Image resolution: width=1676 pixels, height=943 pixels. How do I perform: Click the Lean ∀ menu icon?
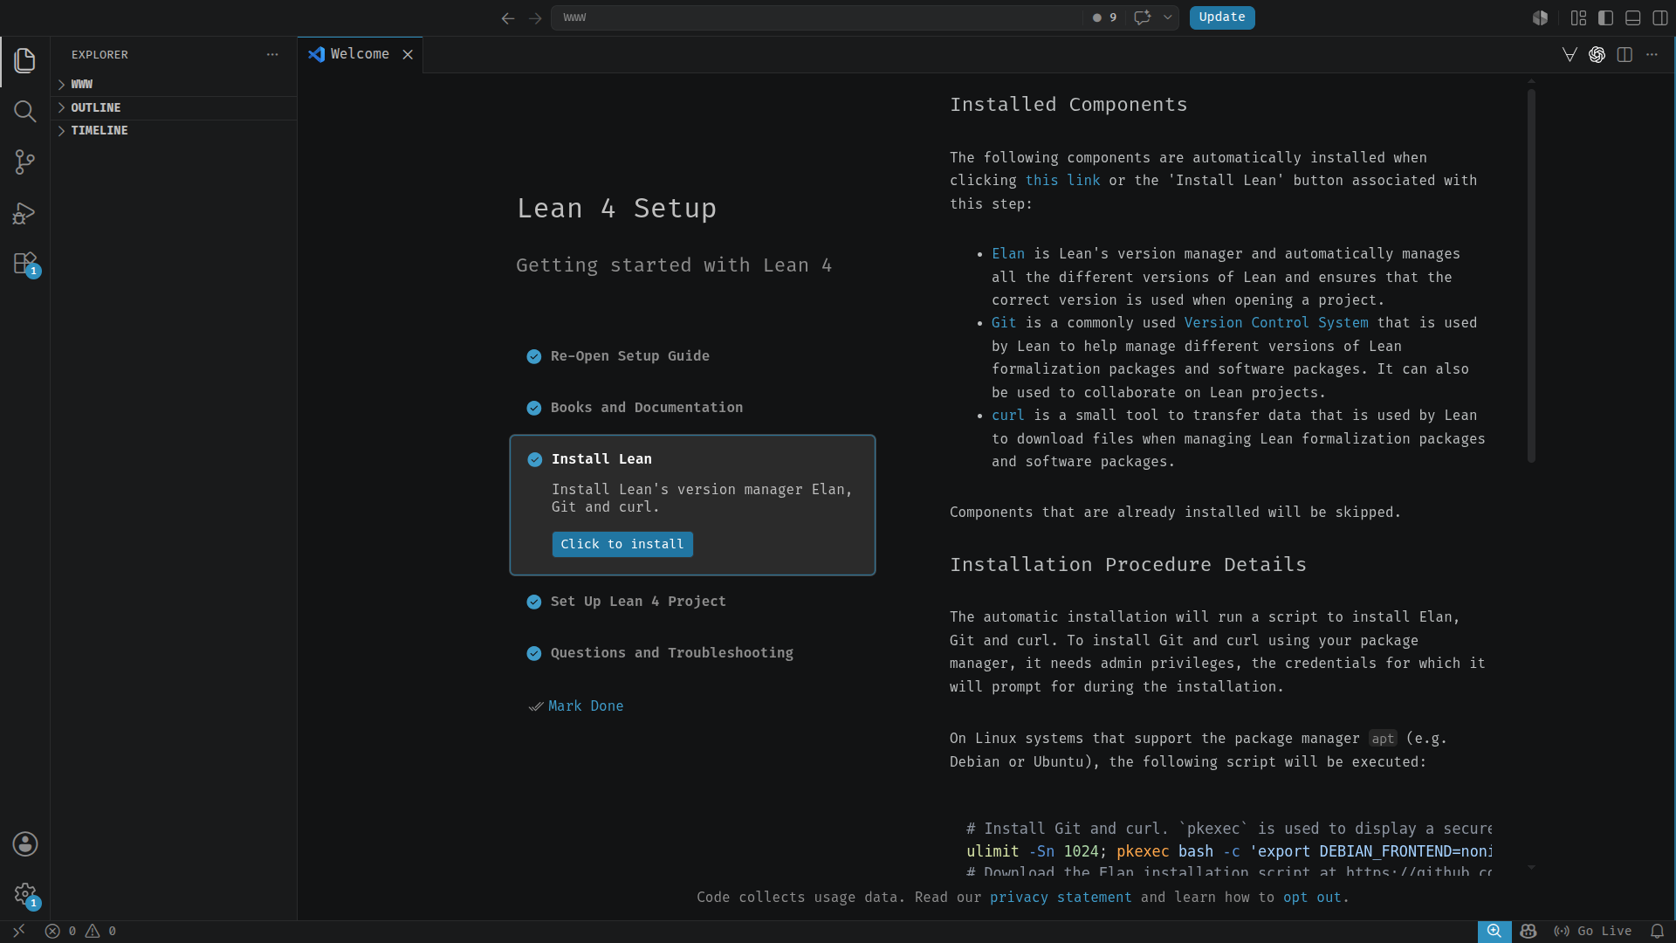1570,55
